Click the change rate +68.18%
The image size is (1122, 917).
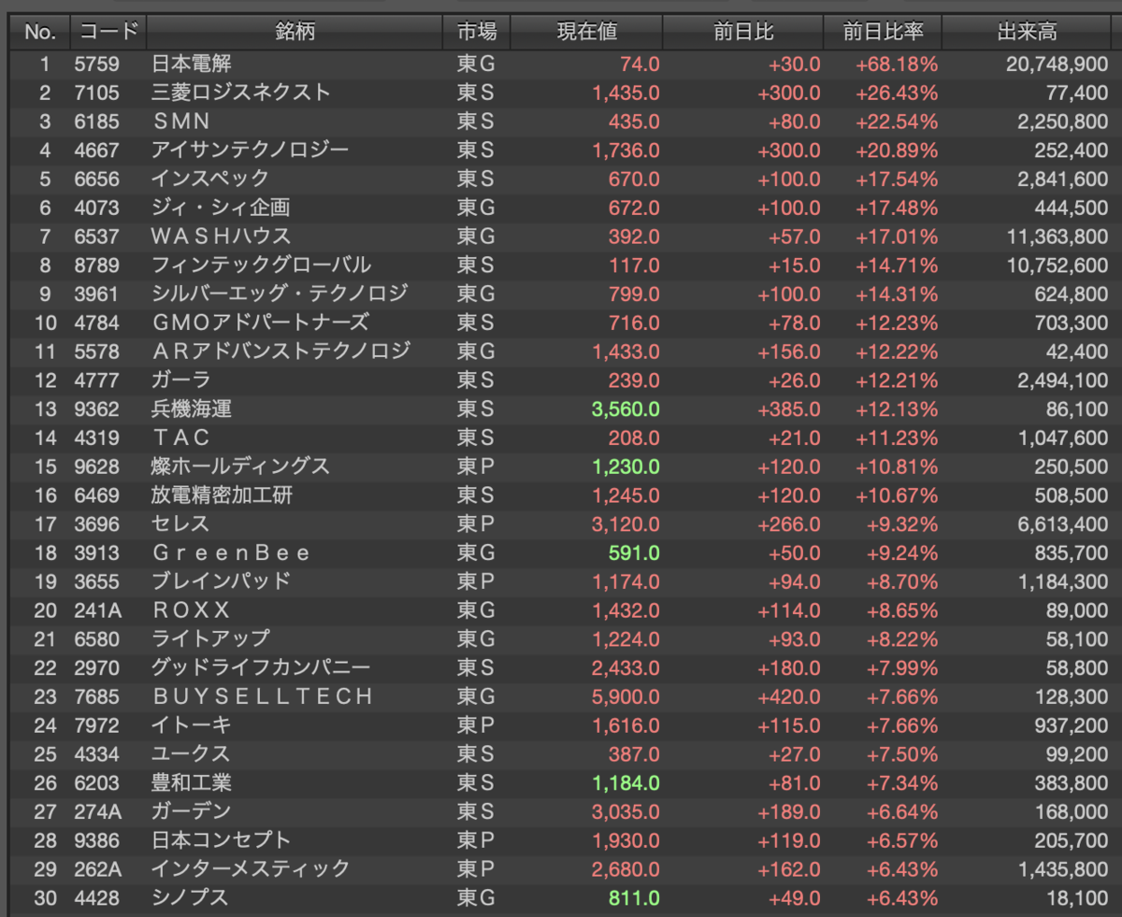895,64
